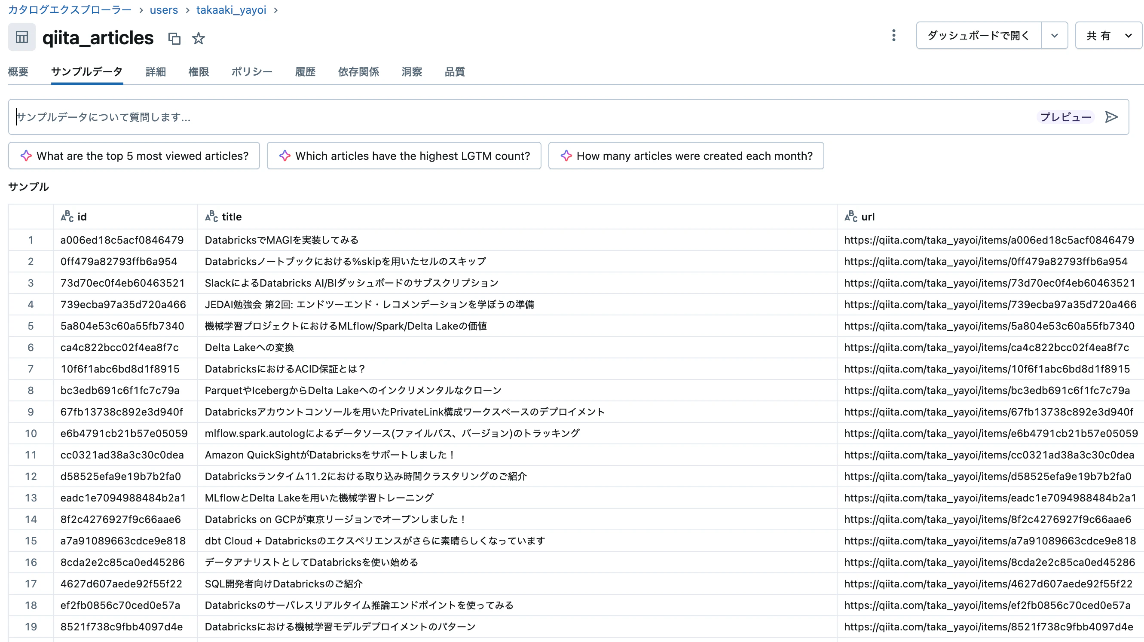The width and height of the screenshot is (1144, 642).
Task: Open the 詳細 tab
Action: point(156,71)
